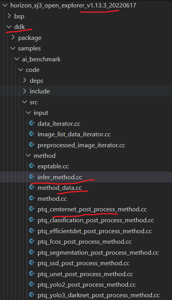This screenshot has width=172, height=300.
Task: Click the C++ icon beside ptq_ssd_post_process_method.cc
Action: tap(32, 262)
